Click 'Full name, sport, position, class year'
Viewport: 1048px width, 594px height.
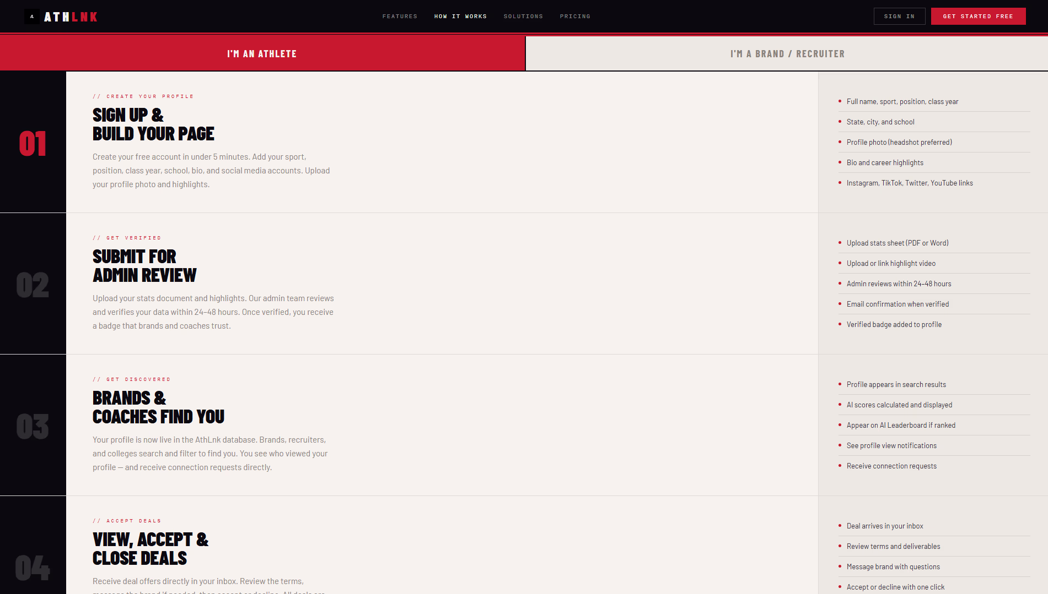pyautogui.click(x=902, y=102)
